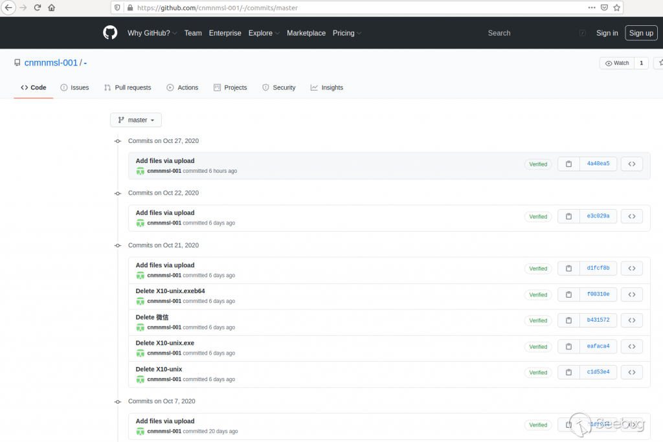Click the GitHub octocat logo
Screen dimensions: 663x442
(x=110, y=33)
